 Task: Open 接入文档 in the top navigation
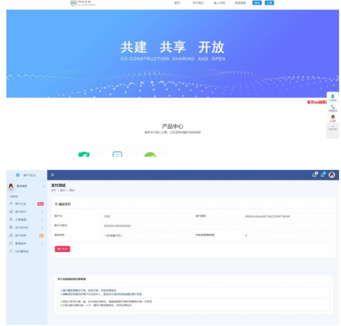click(219, 3)
